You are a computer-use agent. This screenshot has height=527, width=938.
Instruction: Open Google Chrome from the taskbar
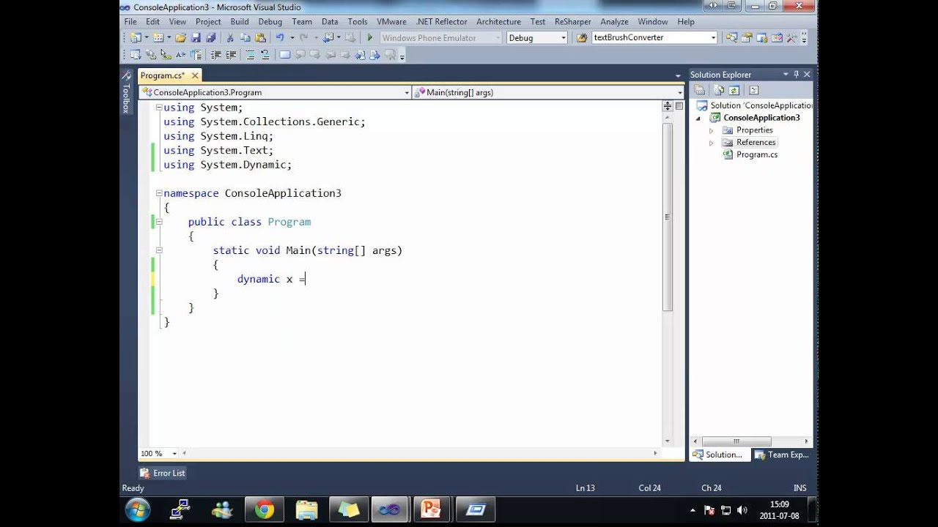coord(265,509)
